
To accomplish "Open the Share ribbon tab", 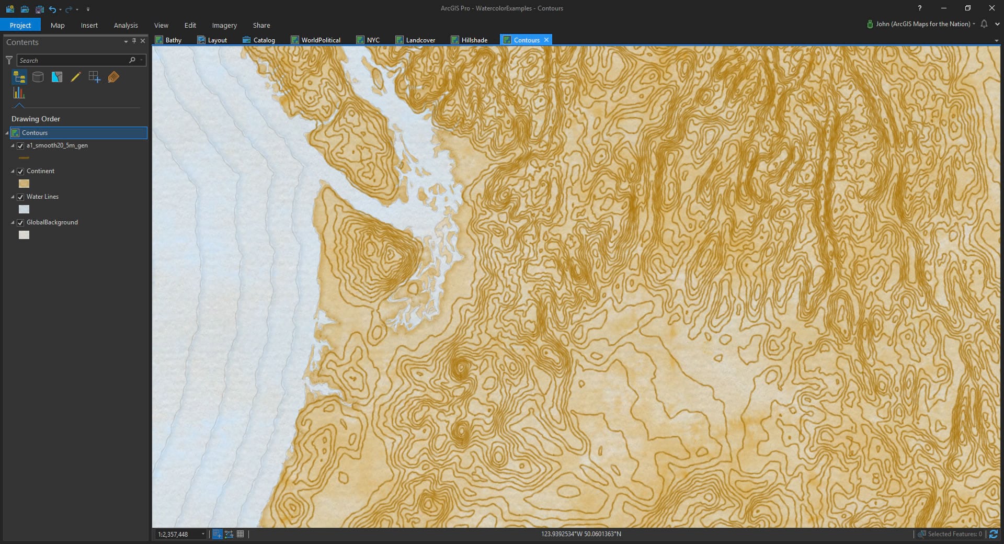I will pyautogui.click(x=261, y=25).
